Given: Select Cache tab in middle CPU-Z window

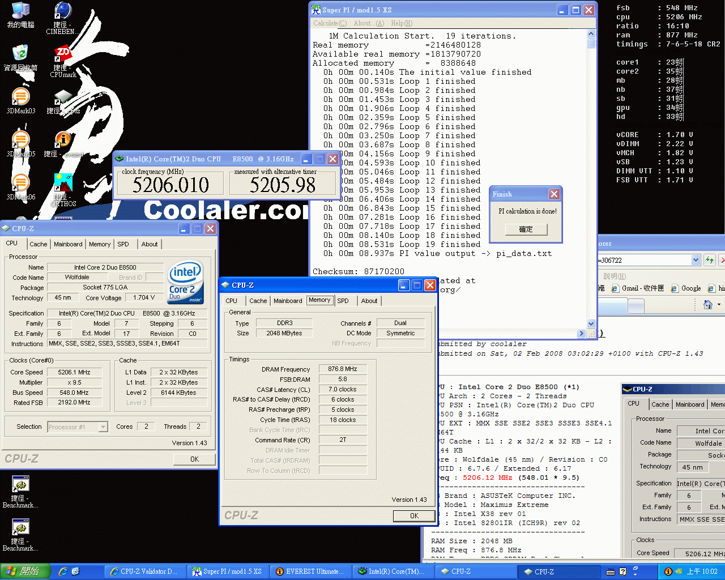Looking at the screenshot, I should (258, 301).
